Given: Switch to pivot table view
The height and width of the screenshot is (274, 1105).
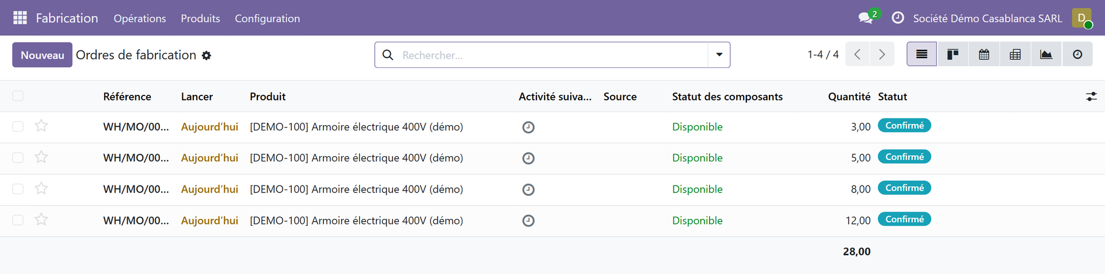Looking at the screenshot, I should pos(1015,55).
